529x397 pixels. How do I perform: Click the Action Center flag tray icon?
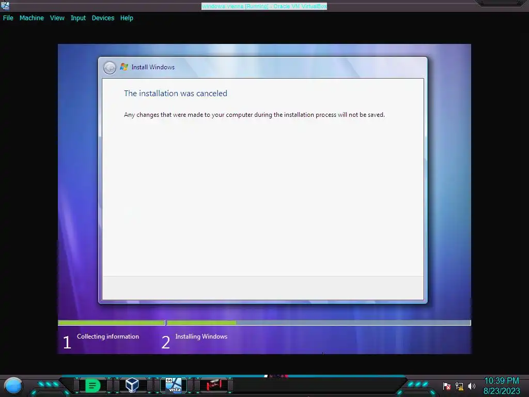pyautogui.click(x=447, y=386)
